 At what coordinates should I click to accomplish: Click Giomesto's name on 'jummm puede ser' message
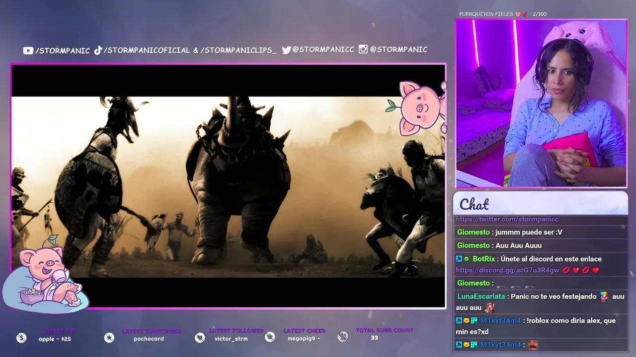[x=473, y=232]
